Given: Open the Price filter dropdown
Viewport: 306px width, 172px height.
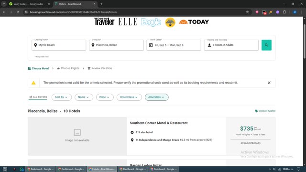Looking at the screenshot, I should (x=105, y=97).
